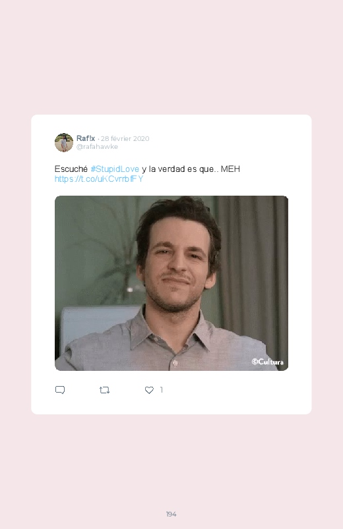Click page number 194 at the bottom
Screen dimensions: 343x529
coord(171,514)
